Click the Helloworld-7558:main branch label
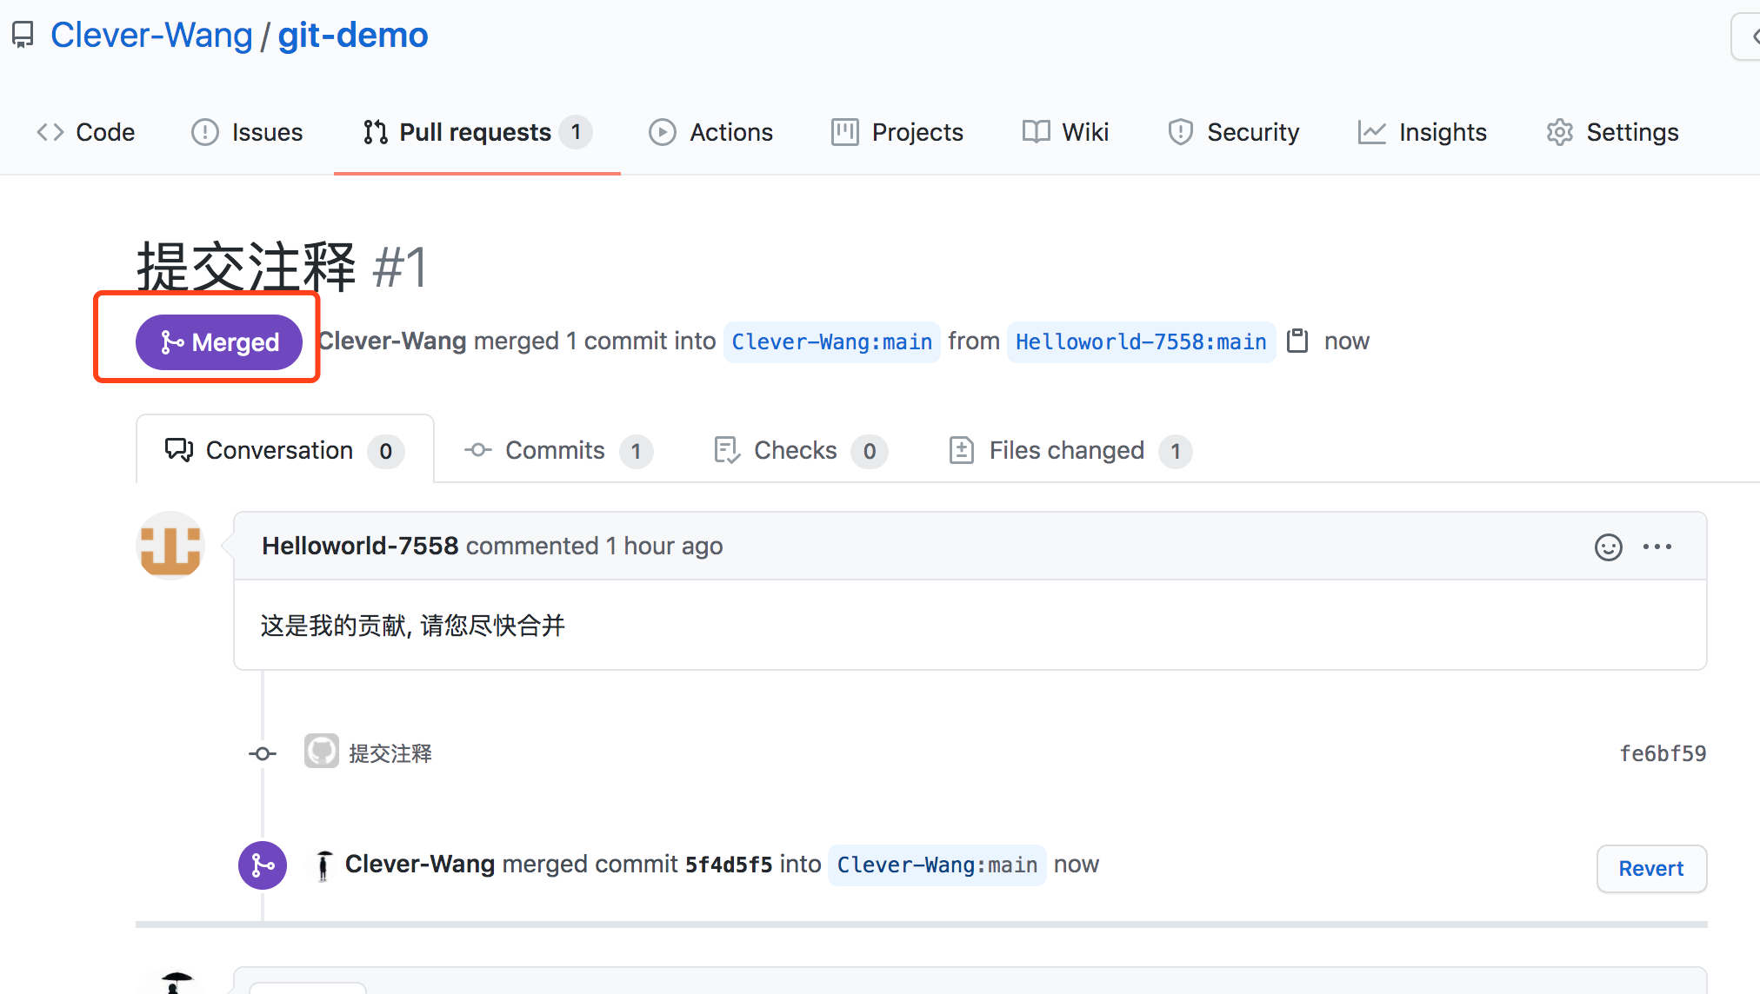Screen dimensions: 1760x994 click(1140, 341)
